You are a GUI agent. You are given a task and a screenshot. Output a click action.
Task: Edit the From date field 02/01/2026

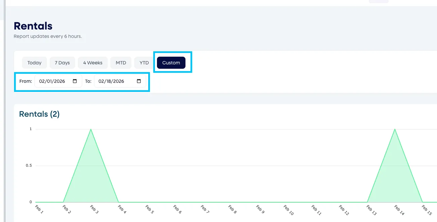pyautogui.click(x=58, y=81)
